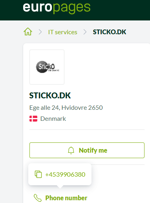Click the tooltip pointer arrow below phone popup
Screen dimensions: 150x203
(x=60, y=187)
